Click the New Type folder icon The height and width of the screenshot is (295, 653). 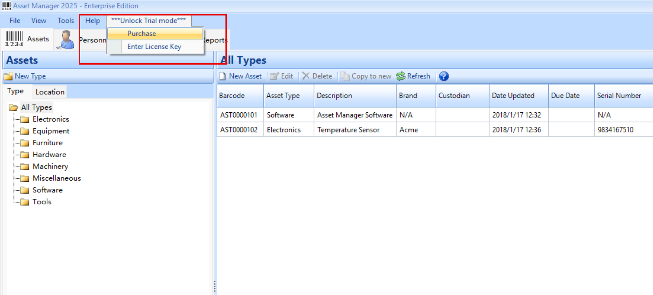[8, 76]
